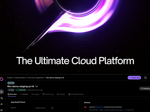Image resolution: width=150 pixels, height=112 pixels.
Task: Go to Default Project breadcrumb
Action: [20, 78]
